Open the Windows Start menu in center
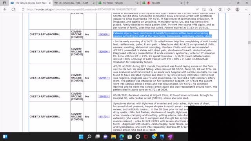This screenshot has height=141, width=251. pos(81,137)
